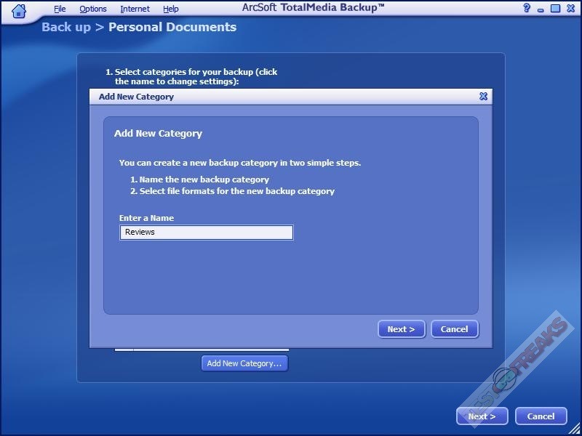Click Next at the bottom of main window

pyautogui.click(x=482, y=416)
